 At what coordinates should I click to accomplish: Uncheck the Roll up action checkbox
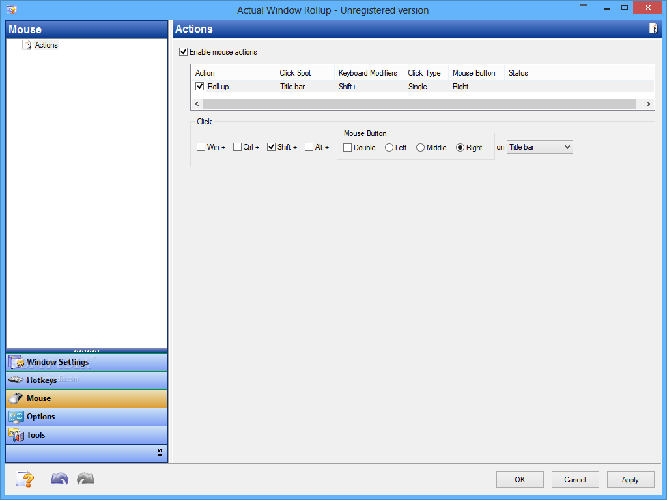pos(199,87)
